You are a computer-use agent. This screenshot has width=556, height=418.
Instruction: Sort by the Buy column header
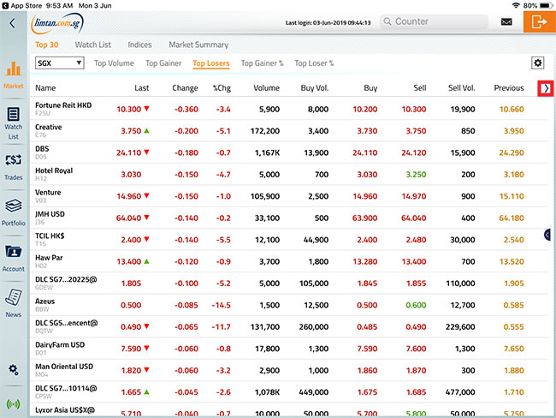click(x=370, y=88)
